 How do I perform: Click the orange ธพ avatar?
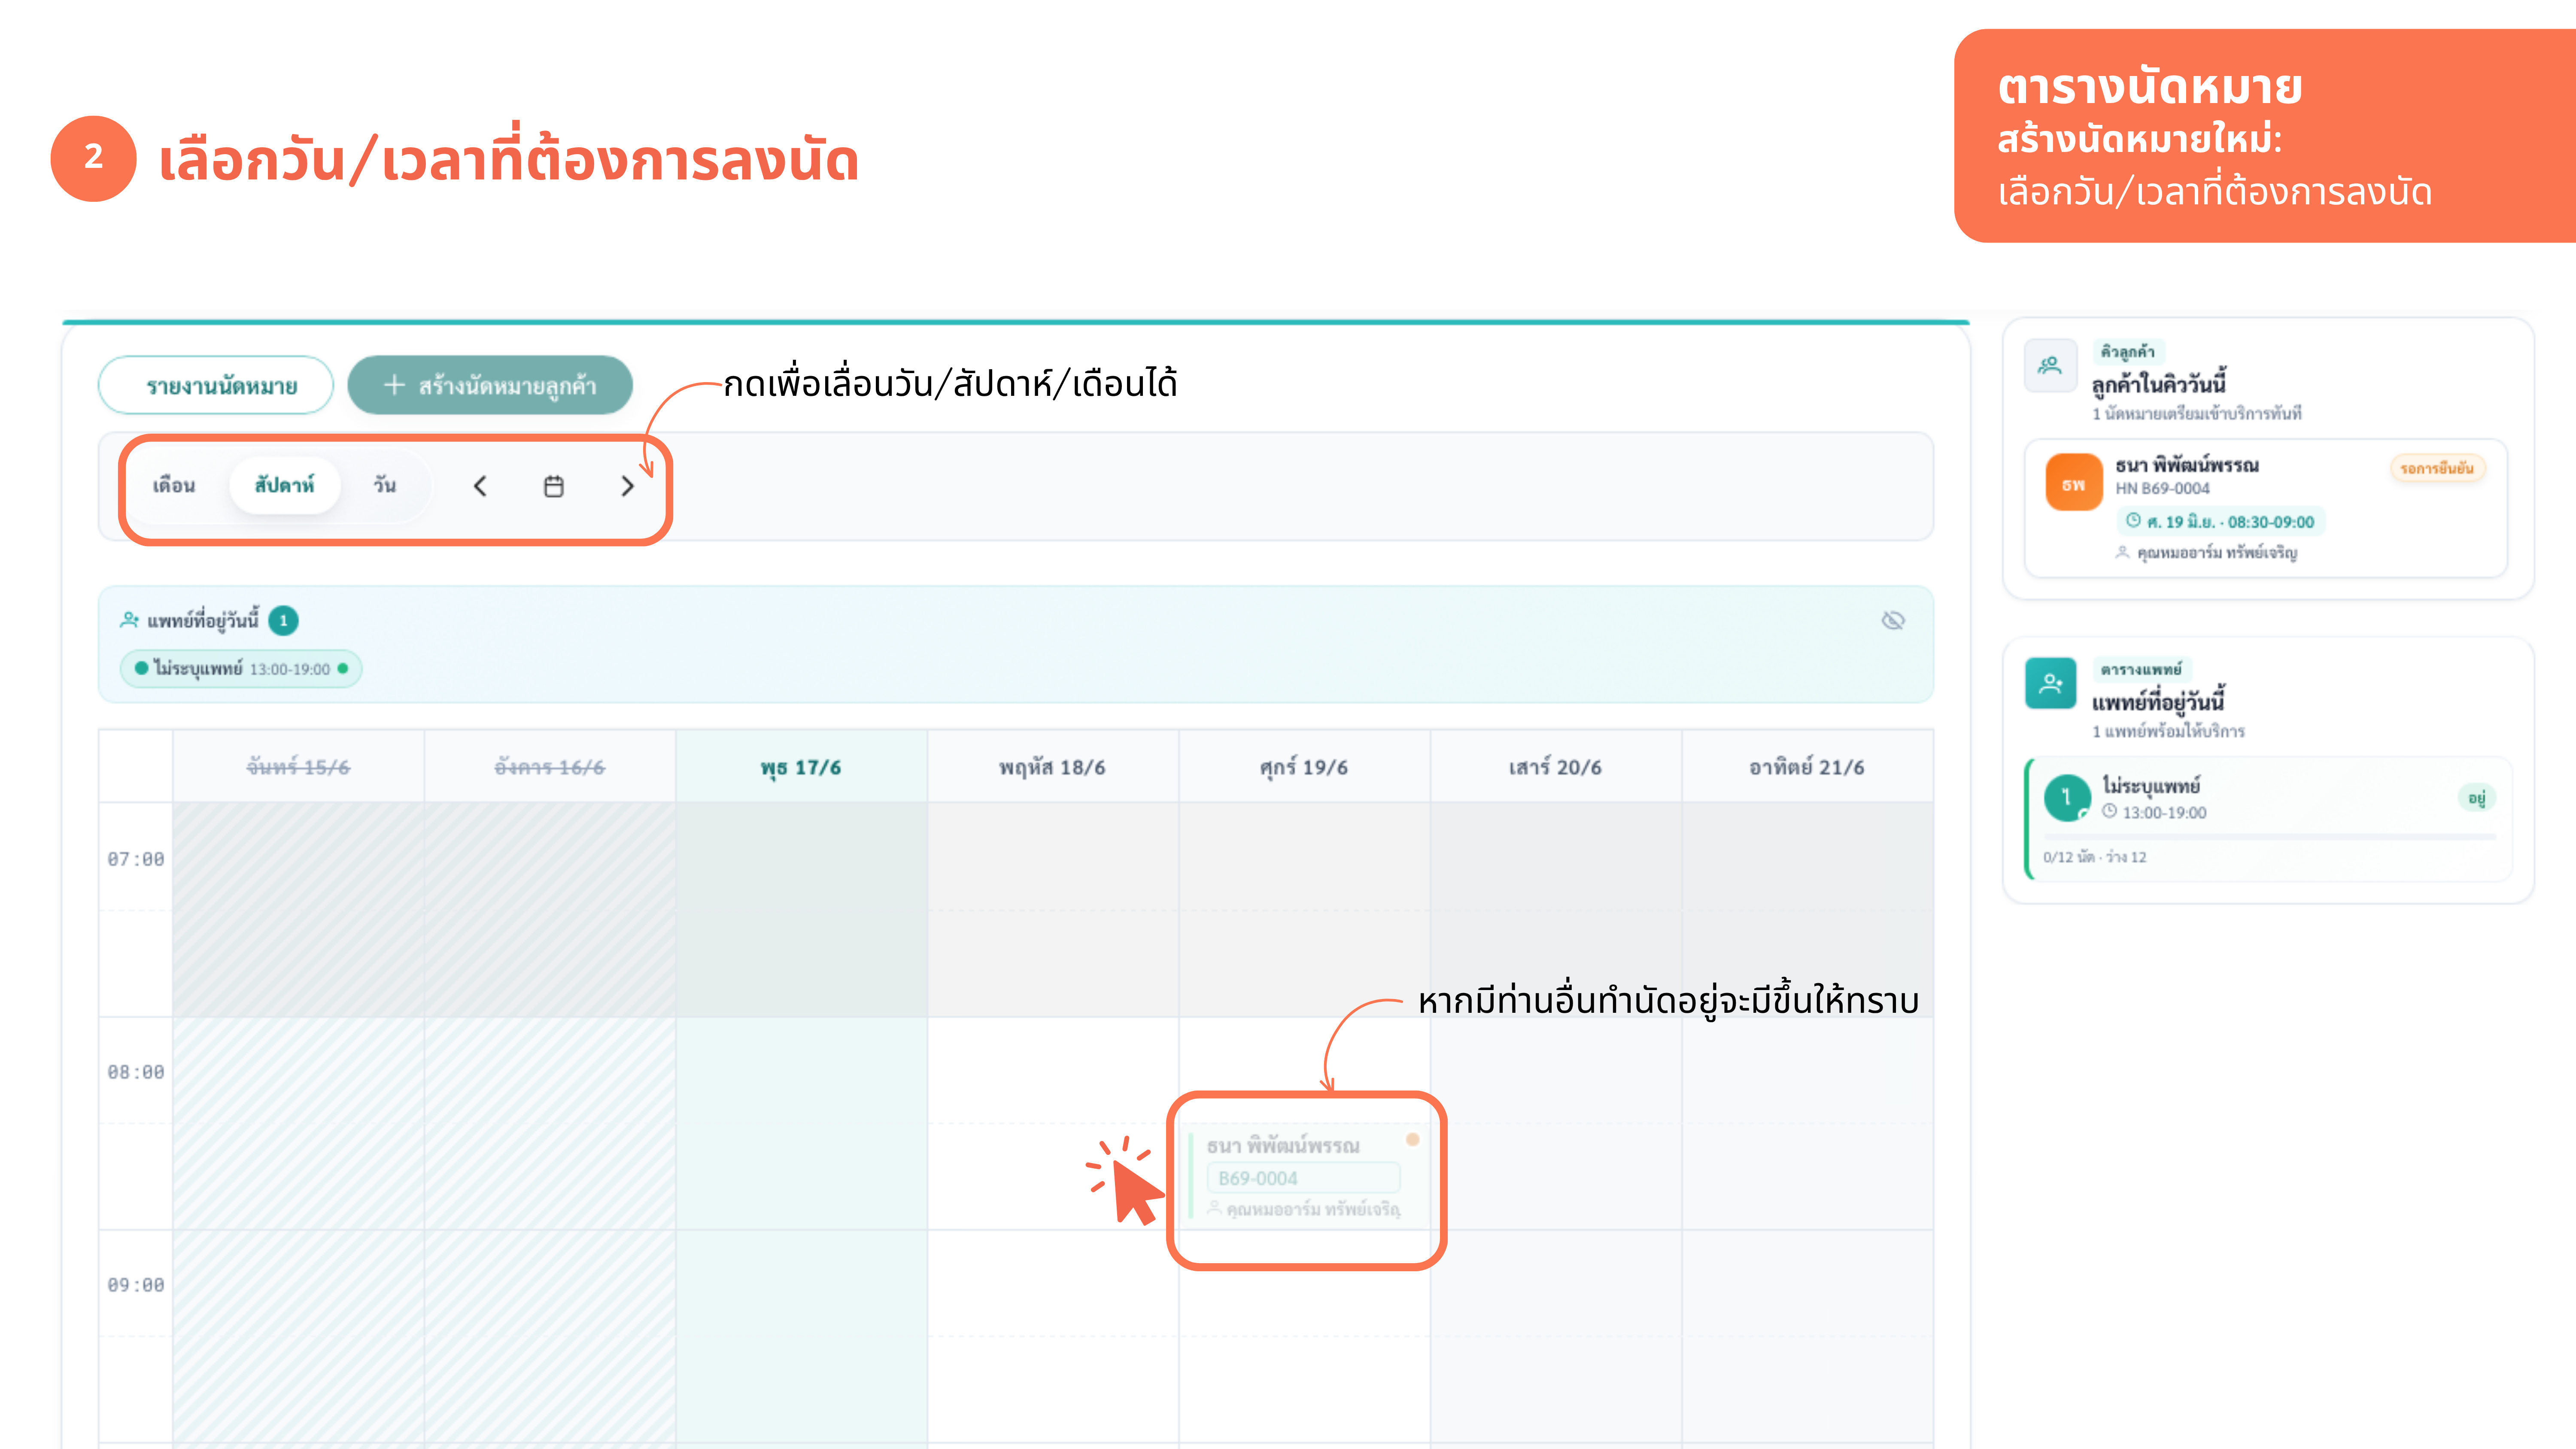pos(2074,483)
